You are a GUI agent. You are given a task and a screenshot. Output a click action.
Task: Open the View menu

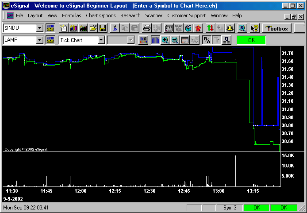[x=52, y=15]
